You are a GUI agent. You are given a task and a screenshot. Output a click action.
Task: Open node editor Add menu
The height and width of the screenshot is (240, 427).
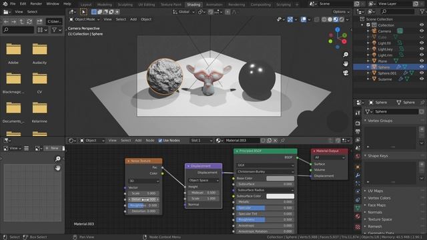coord(138,141)
